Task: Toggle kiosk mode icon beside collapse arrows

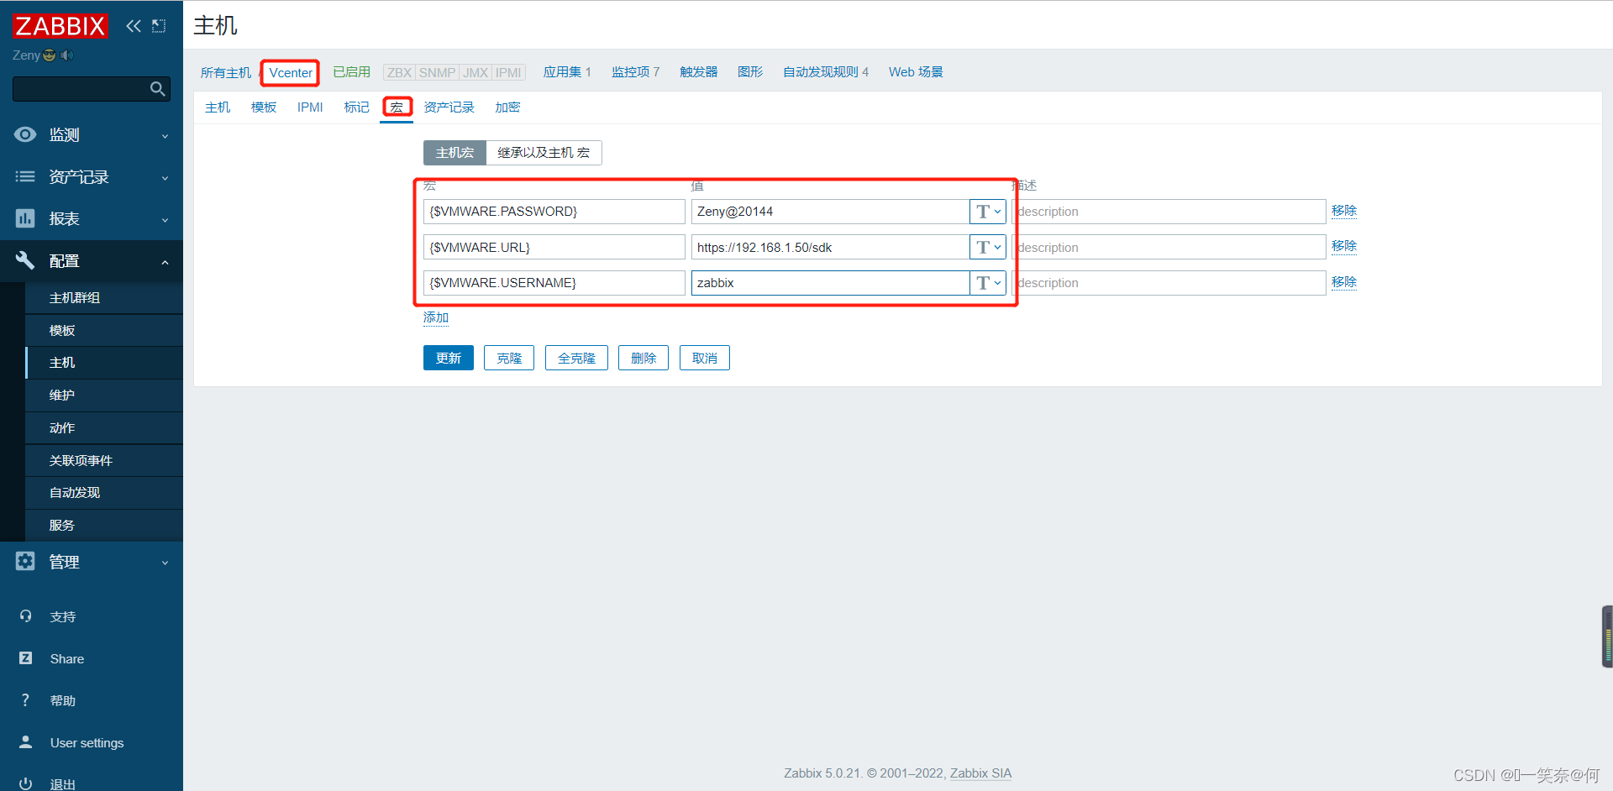Action: pyautogui.click(x=159, y=26)
